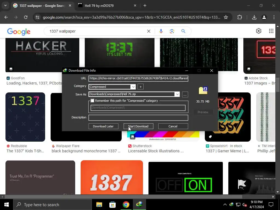Open Chrome downloads icon
This screenshot has width=280, height=210.
point(254,17)
